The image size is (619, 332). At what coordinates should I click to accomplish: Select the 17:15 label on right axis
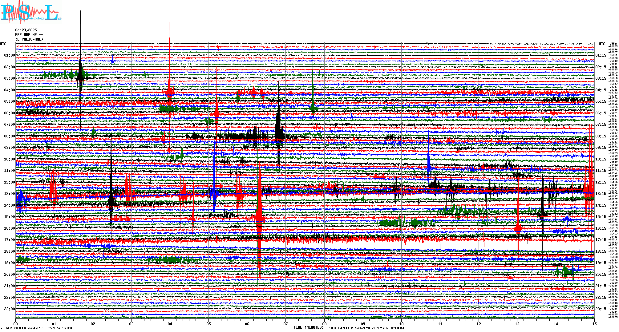coord(601,240)
